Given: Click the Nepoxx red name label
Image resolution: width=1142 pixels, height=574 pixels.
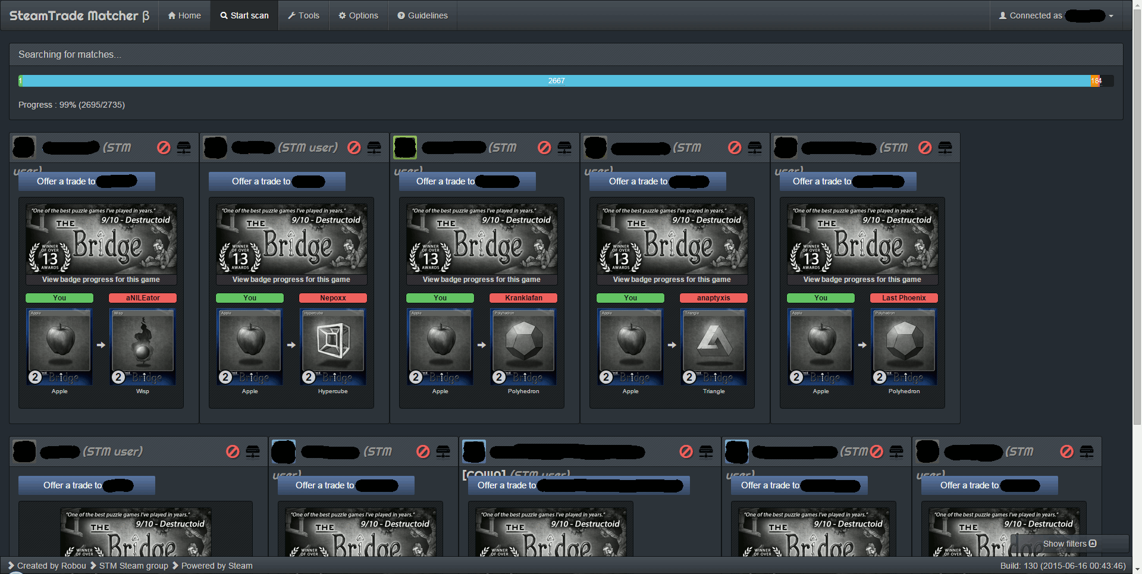Looking at the screenshot, I should click(x=333, y=298).
